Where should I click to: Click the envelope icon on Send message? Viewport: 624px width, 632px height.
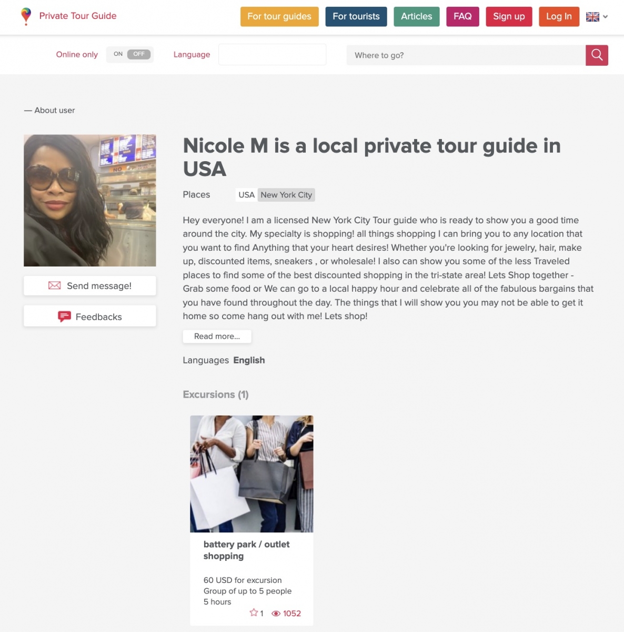click(x=54, y=285)
